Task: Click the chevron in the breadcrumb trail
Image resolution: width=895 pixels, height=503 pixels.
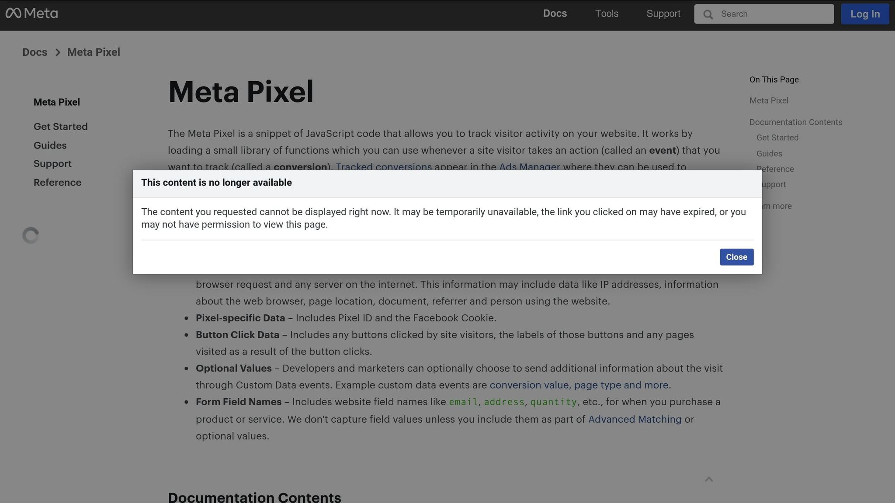Action: click(x=57, y=52)
